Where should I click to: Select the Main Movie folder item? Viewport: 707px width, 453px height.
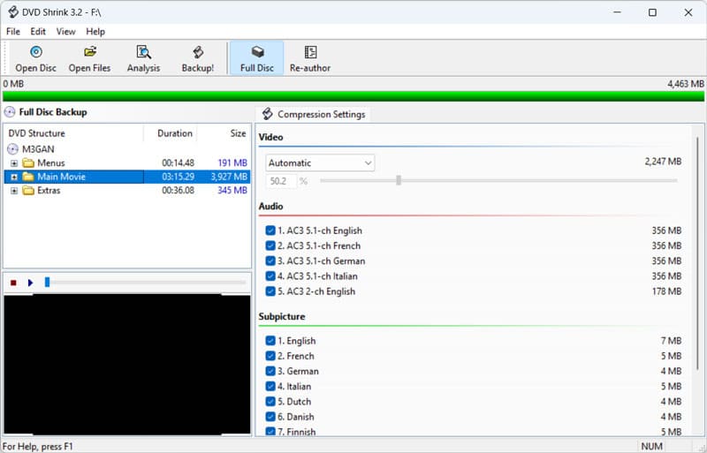click(x=60, y=177)
